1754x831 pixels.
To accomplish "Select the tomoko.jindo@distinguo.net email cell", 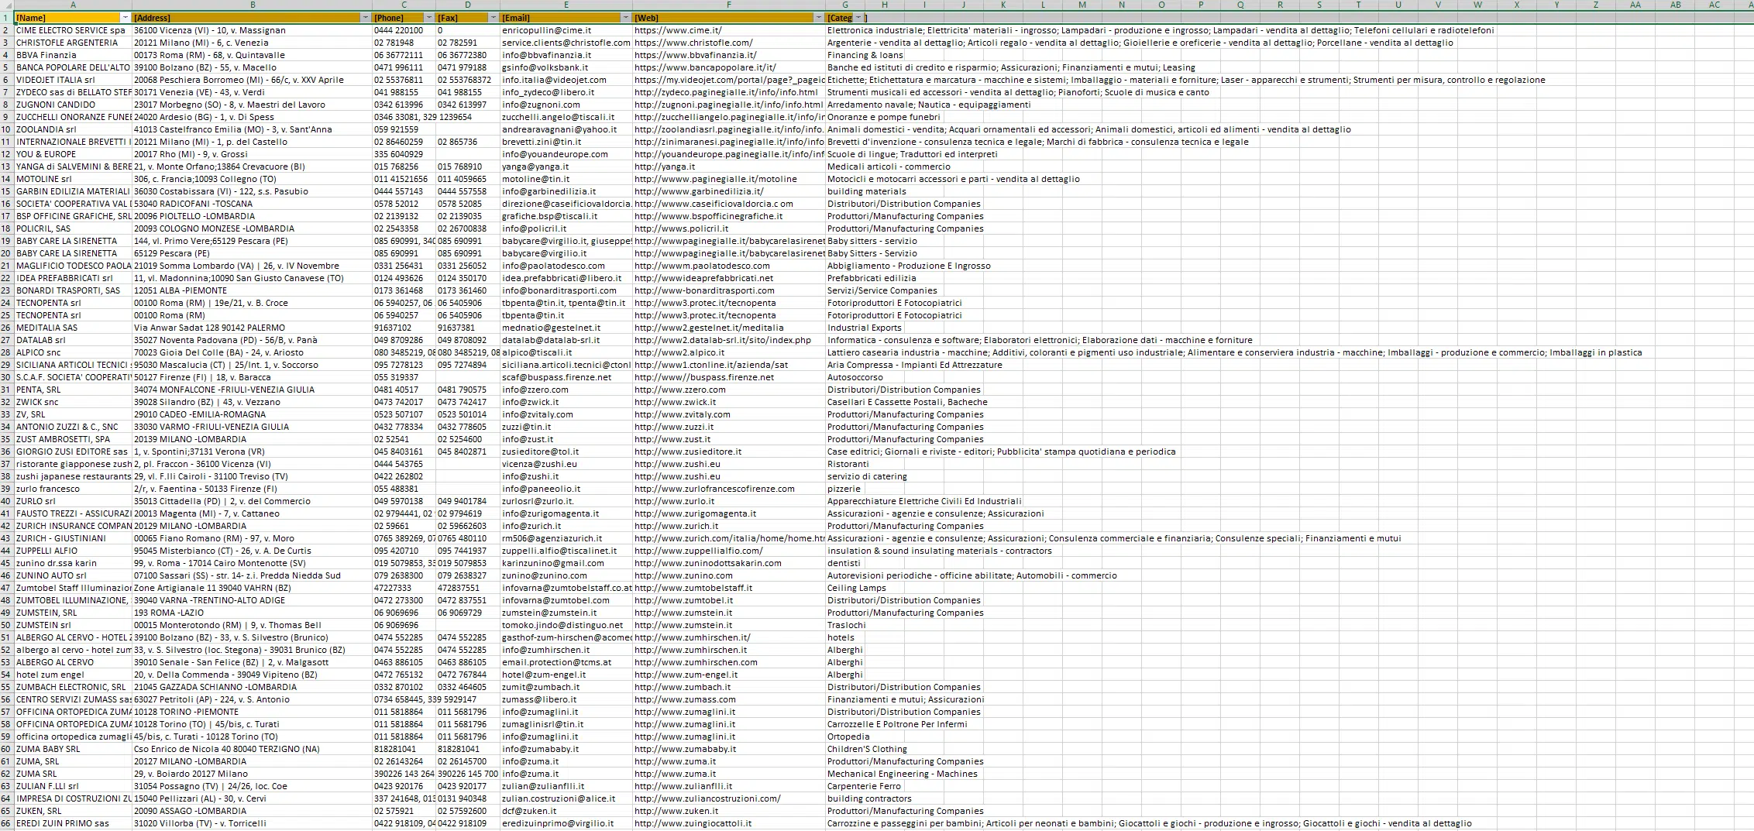I will tap(566, 625).
